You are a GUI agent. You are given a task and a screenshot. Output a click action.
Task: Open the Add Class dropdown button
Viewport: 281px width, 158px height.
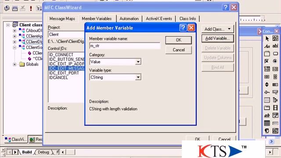click(218, 29)
